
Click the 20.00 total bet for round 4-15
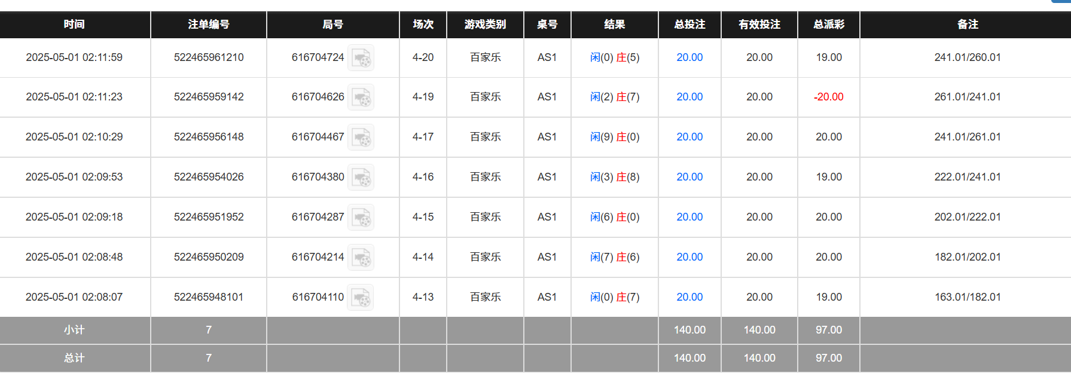click(689, 217)
